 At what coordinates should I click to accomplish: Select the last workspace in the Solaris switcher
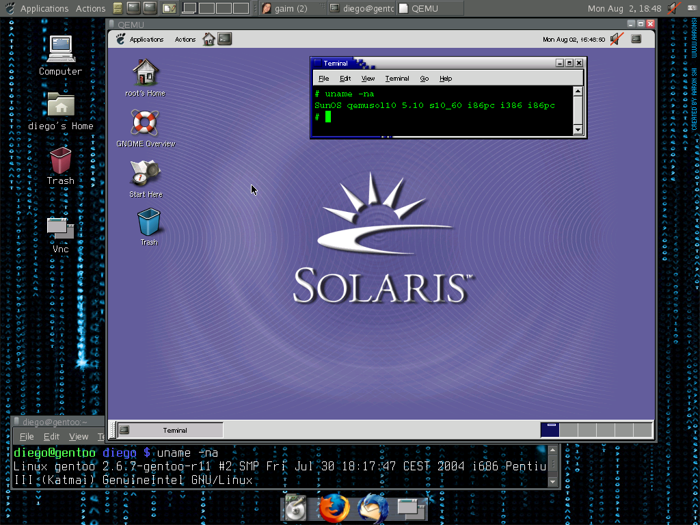[x=643, y=431]
